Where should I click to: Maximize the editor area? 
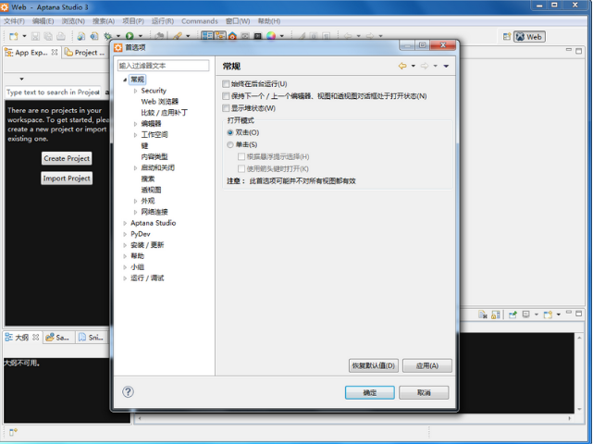point(578,51)
